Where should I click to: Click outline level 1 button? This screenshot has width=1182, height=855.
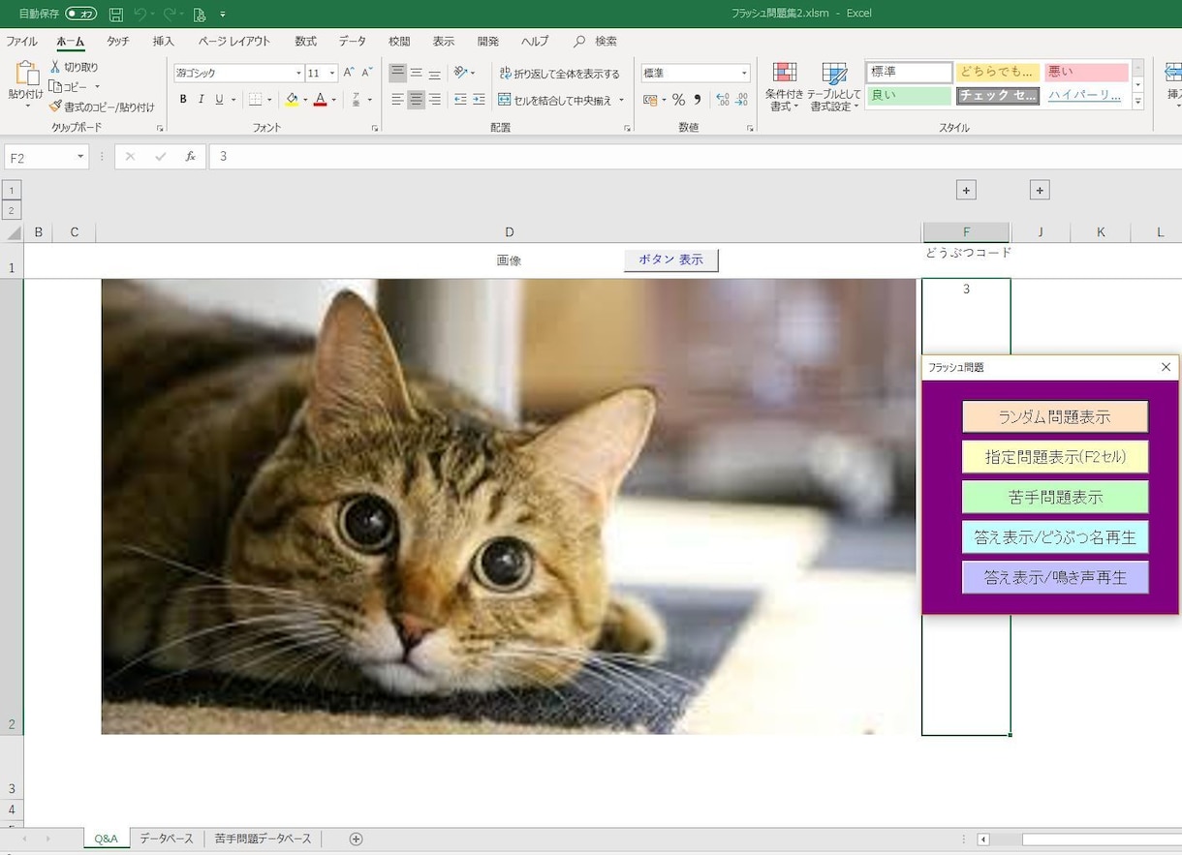click(12, 190)
